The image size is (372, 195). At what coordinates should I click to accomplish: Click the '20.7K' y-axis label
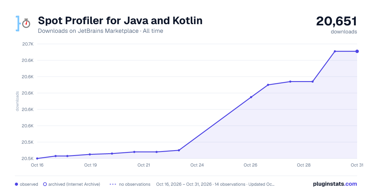tap(28, 44)
